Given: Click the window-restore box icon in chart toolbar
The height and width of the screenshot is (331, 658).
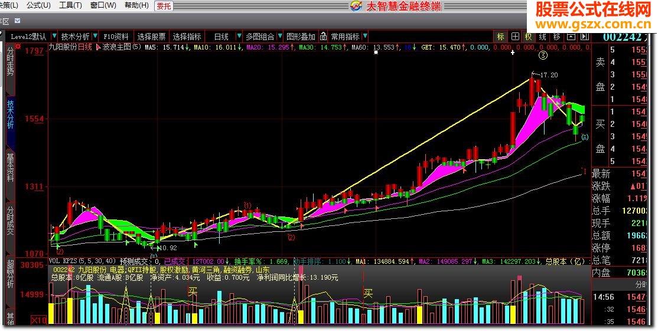Looking at the screenshot, I should pyautogui.click(x=571, y=37).
